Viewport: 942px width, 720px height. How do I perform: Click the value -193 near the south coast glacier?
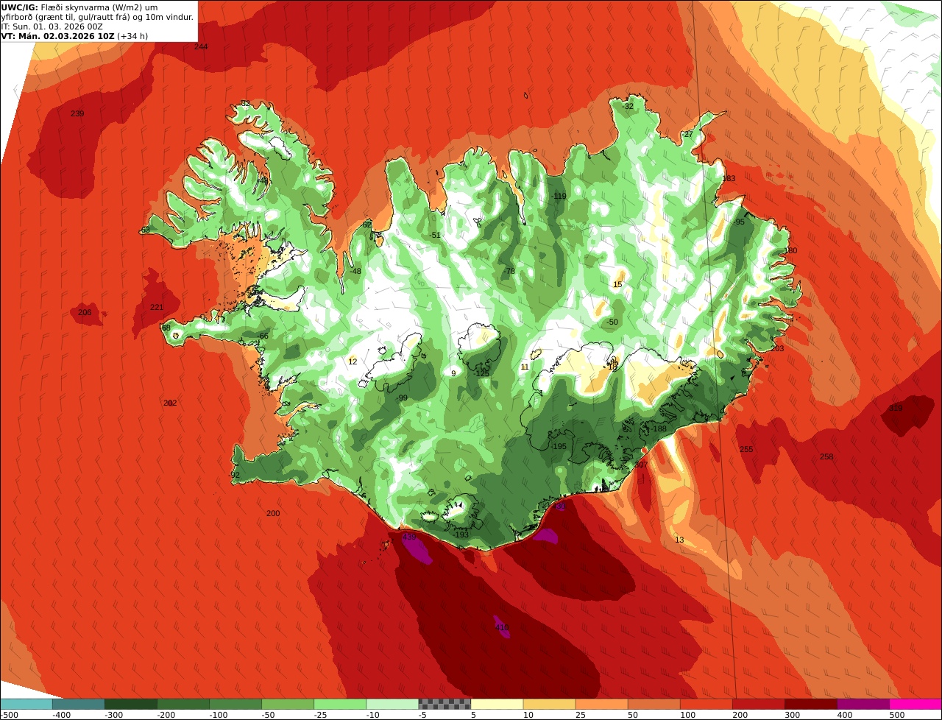(x=461, y=534)
